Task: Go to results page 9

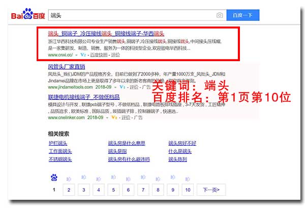Action: coord(173,190)
